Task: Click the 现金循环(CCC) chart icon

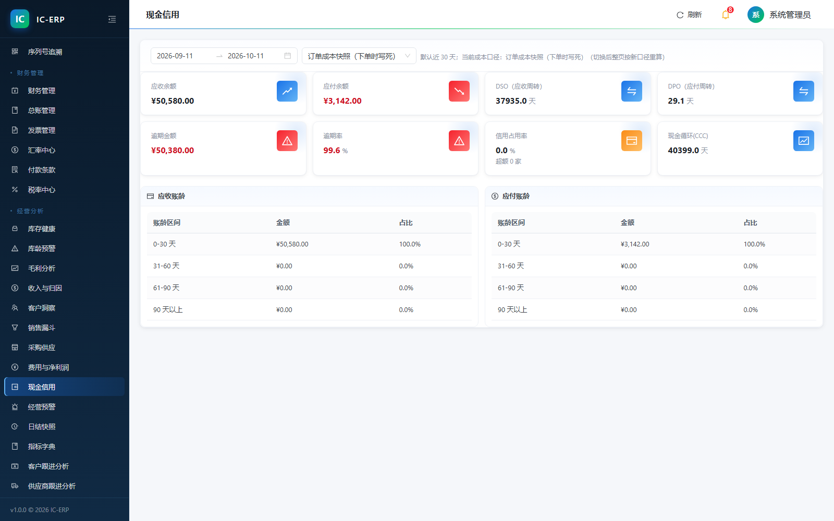Action: (x=804, y=141)
